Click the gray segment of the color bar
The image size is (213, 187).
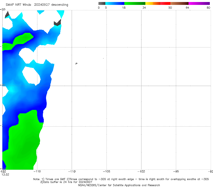102,3
